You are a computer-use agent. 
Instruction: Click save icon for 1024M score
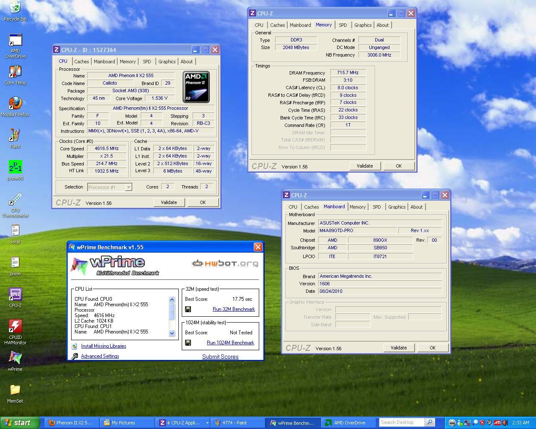(188, 343)
